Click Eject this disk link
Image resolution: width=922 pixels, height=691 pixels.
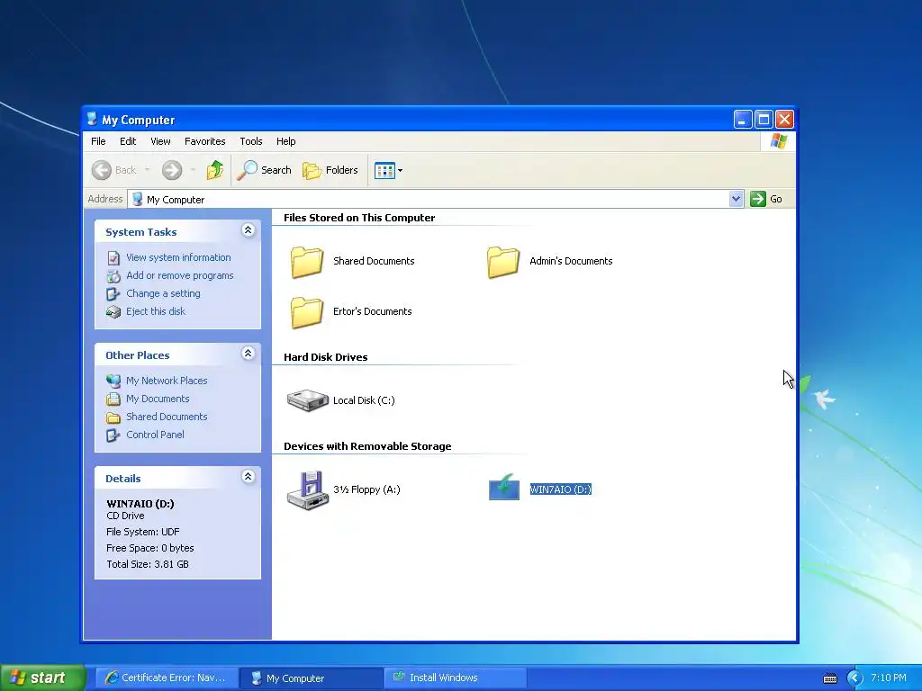(155, 311)
